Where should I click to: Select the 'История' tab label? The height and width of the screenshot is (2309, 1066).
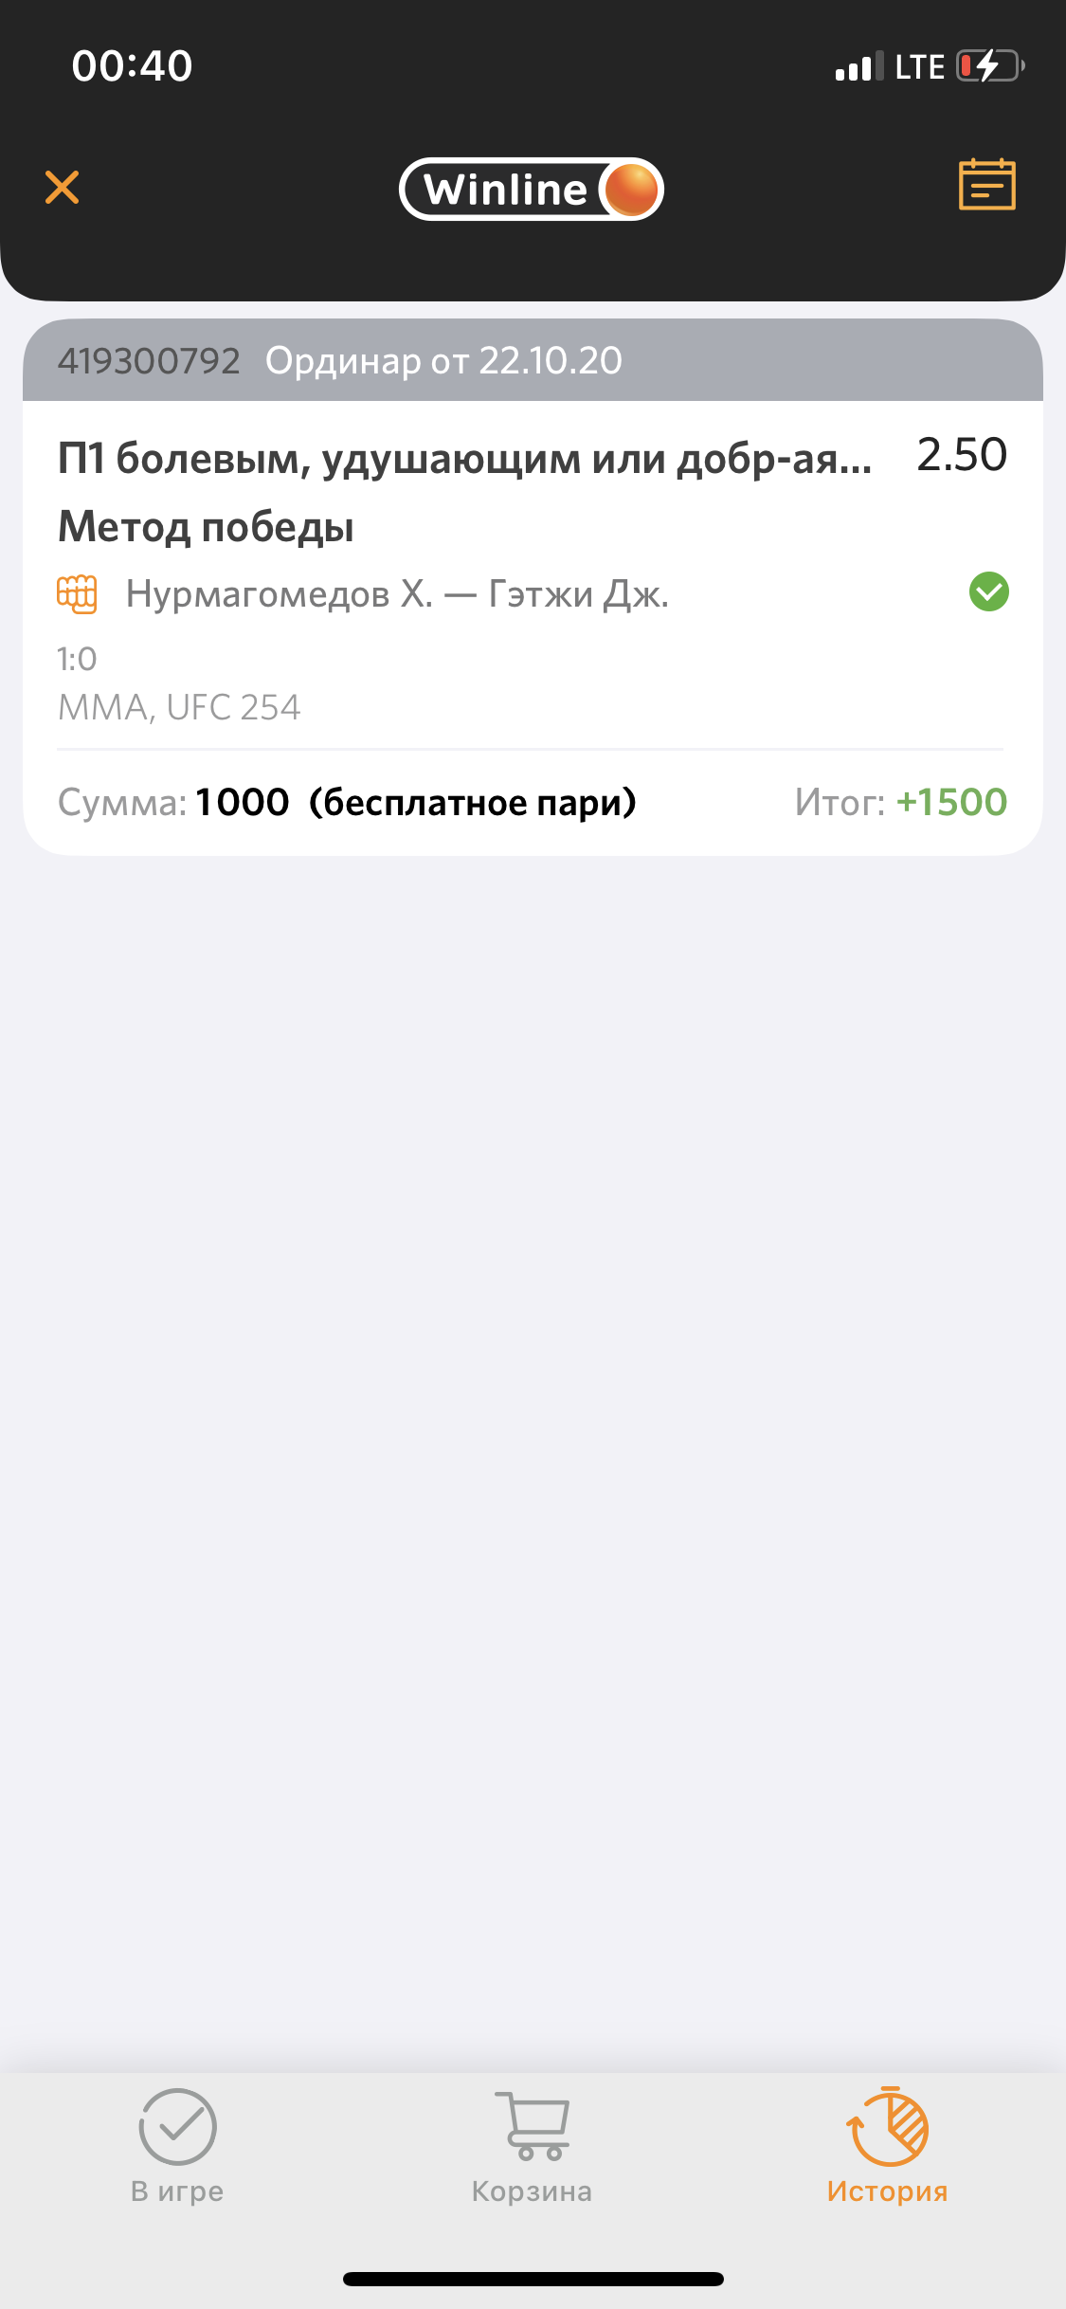coord(888,2191)
